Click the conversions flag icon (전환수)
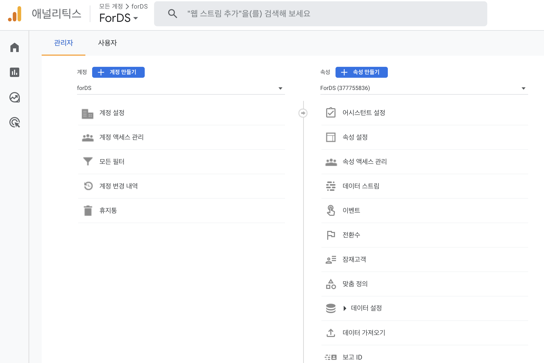Screen dimensions: 544x363 pos(331,235)
